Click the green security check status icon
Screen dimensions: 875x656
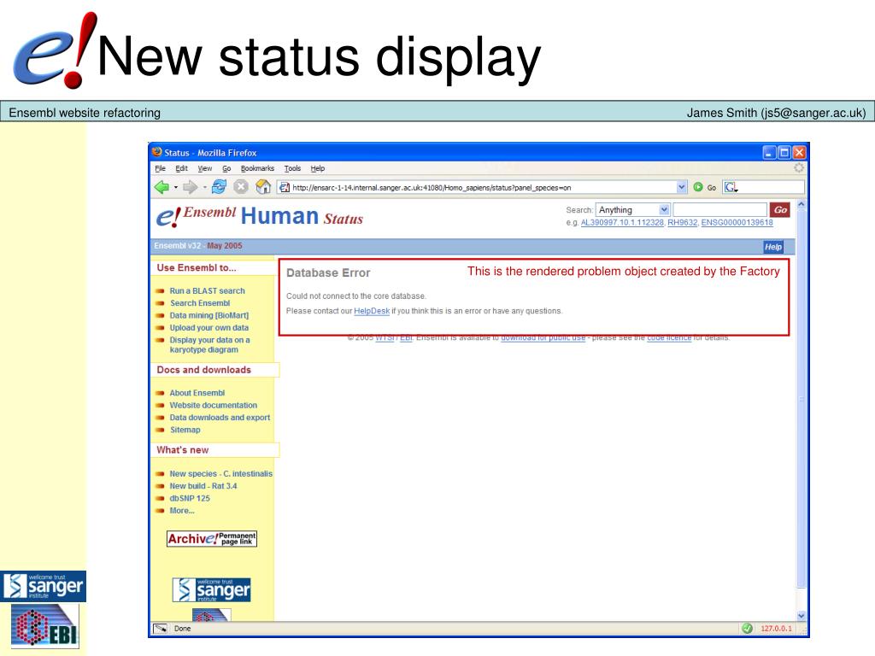tap(747, 629)
